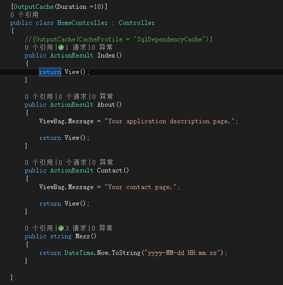
Task: Click the 'About' method name
Action: [x=106, y=105]
